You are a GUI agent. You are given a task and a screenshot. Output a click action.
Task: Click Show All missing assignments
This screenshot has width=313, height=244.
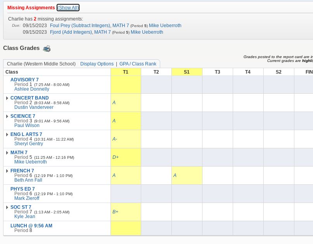[68, 8]
